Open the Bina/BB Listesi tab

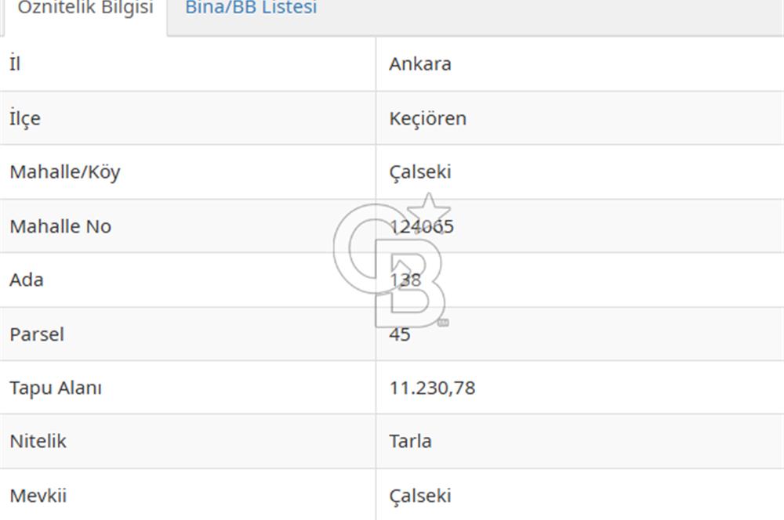point(251,9)
